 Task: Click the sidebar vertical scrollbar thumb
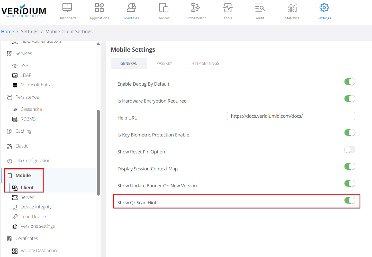coord(98,153)
